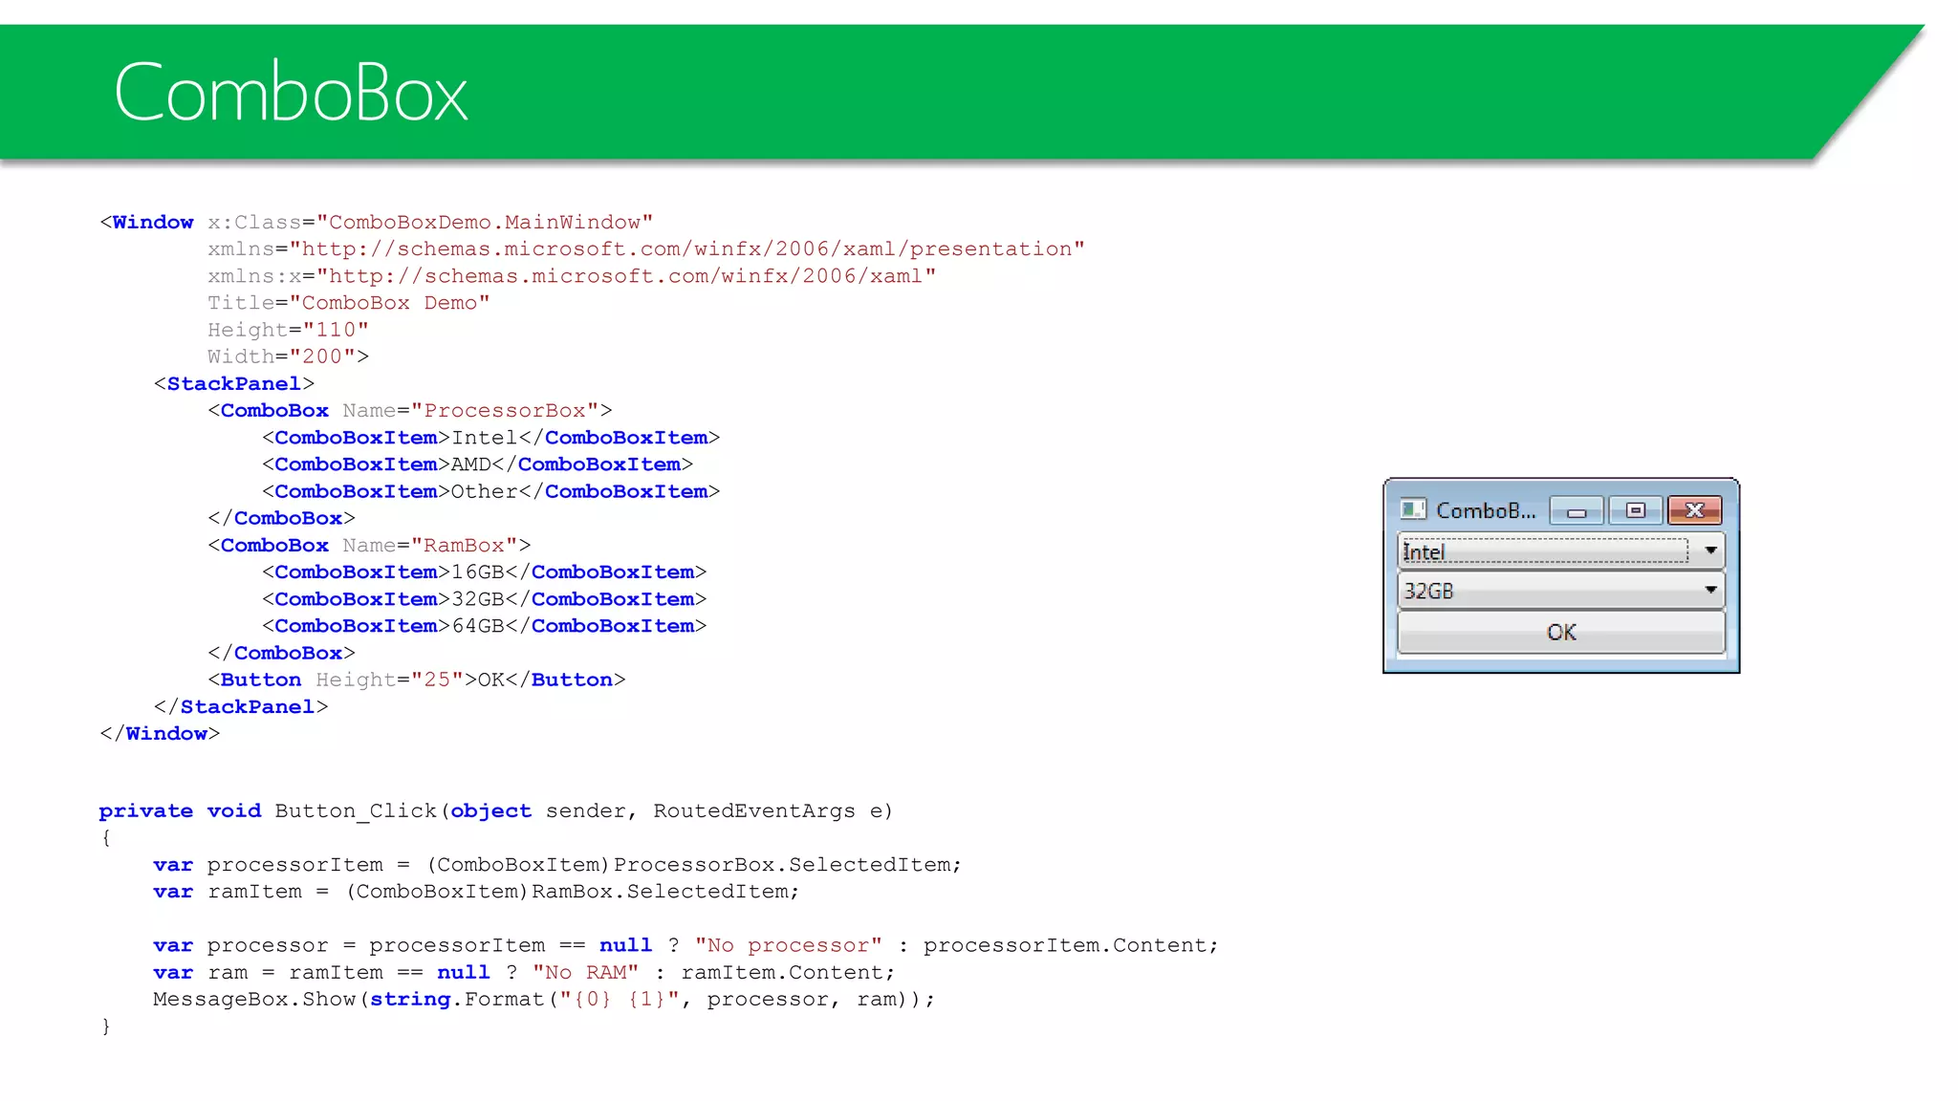Close the ComboBox Demo window

click(1694, 510)
